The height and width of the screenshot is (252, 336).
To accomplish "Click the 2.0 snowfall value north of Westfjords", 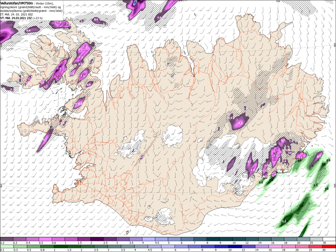I will (x=68, y=24).
